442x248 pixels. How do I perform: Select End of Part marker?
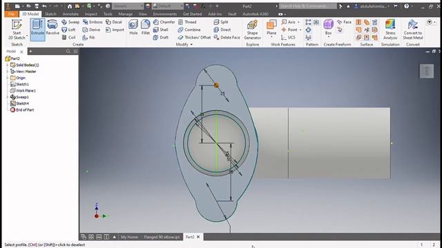22,110
